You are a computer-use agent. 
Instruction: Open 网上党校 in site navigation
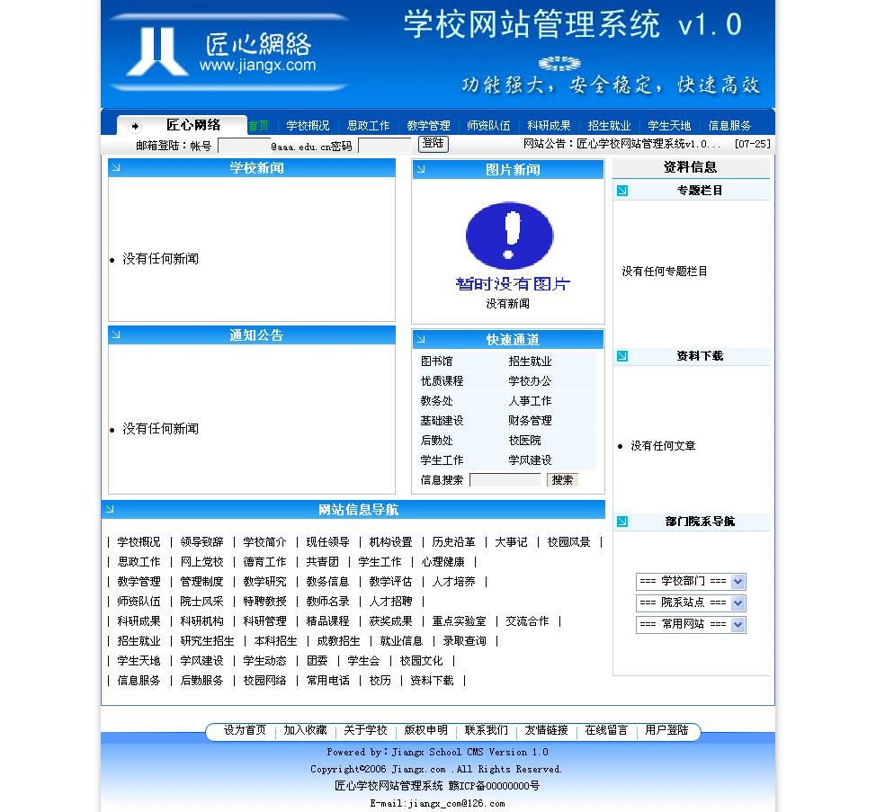click(201, 561)
